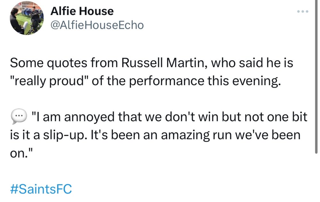Open the three-dot more options menu
320x202 pixels.
tap(302, 11)
